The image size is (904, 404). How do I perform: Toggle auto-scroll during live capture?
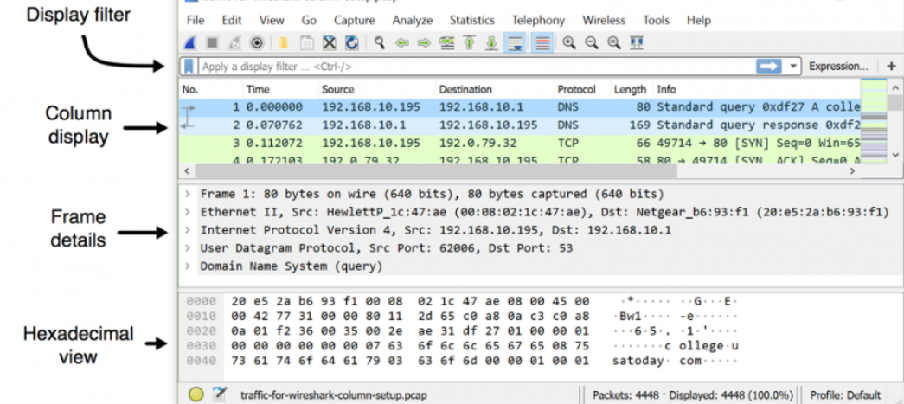[514, 43]
